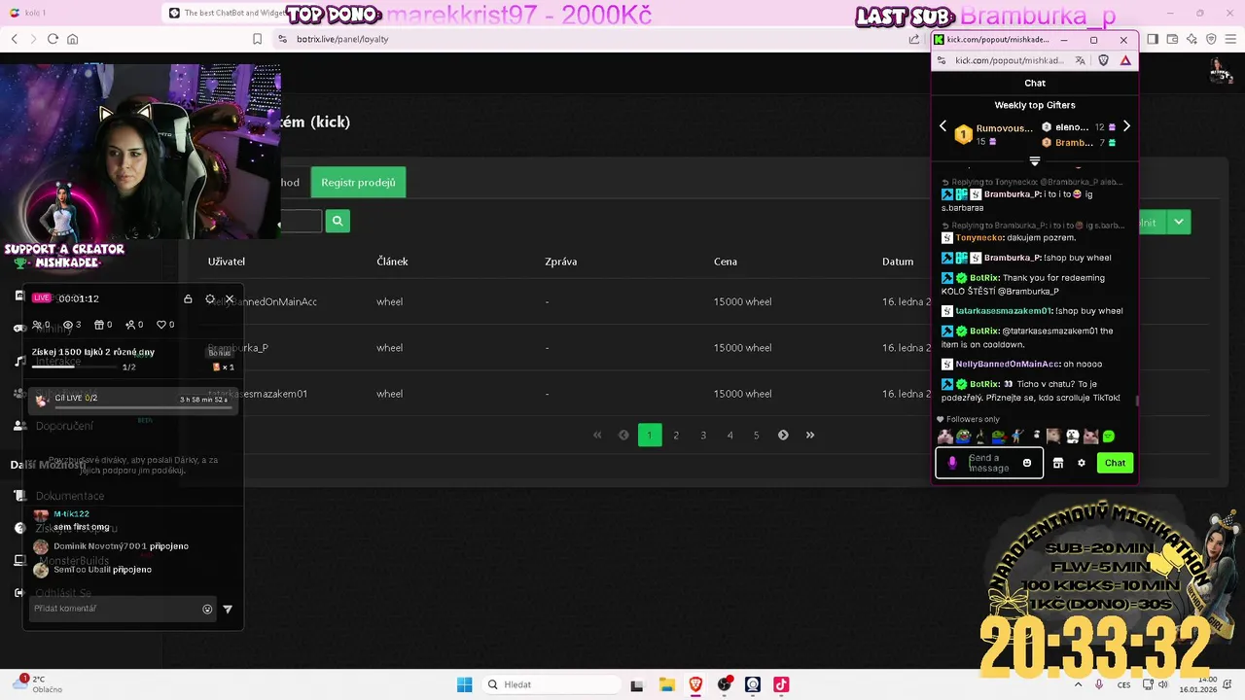Click the Kick chat scrollbar
This screenshot has height=700, width=1245.
coord(1136,401)
